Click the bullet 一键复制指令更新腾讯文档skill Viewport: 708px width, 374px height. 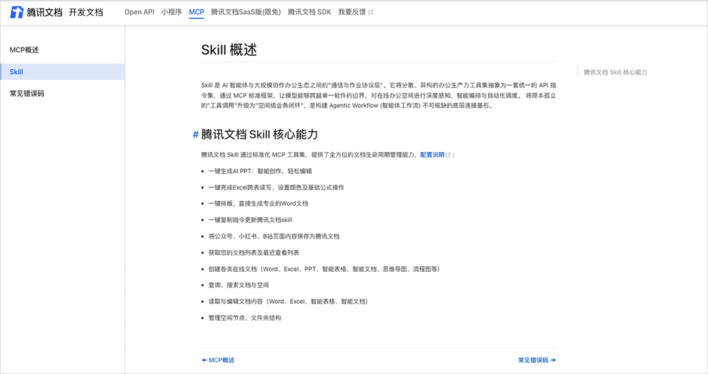tap(250, 219)
